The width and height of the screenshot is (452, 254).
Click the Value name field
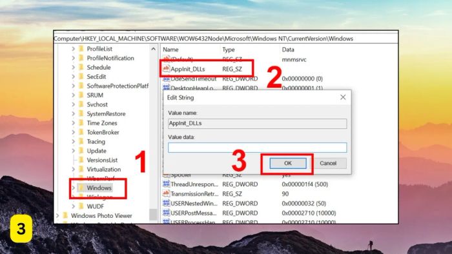[257, 123]
